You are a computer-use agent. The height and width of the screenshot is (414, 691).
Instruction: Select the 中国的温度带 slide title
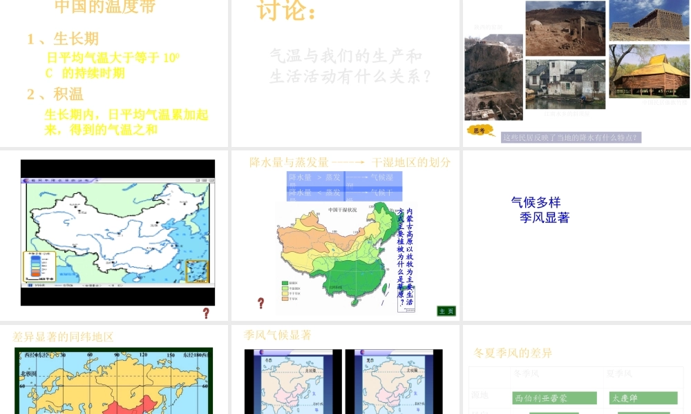105,7
